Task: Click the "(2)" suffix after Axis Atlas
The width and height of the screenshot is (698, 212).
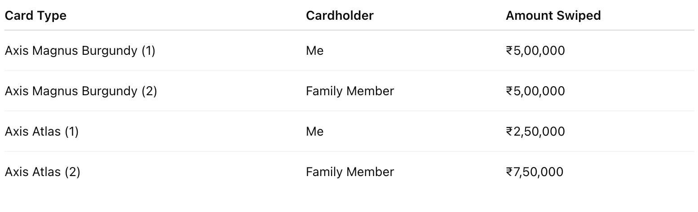Action: [72, 172]
